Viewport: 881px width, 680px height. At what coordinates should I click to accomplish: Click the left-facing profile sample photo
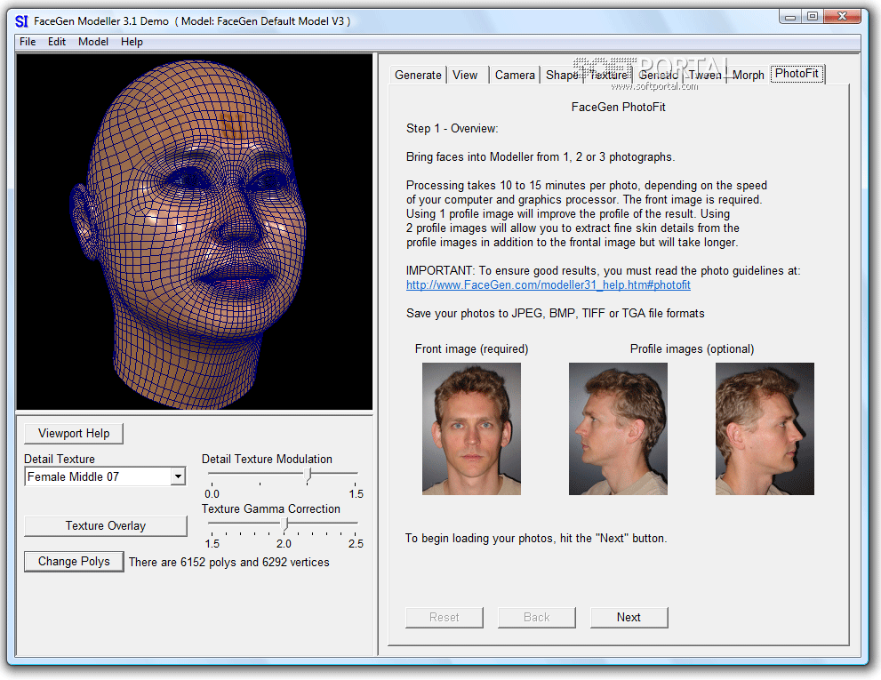[618, 428]
